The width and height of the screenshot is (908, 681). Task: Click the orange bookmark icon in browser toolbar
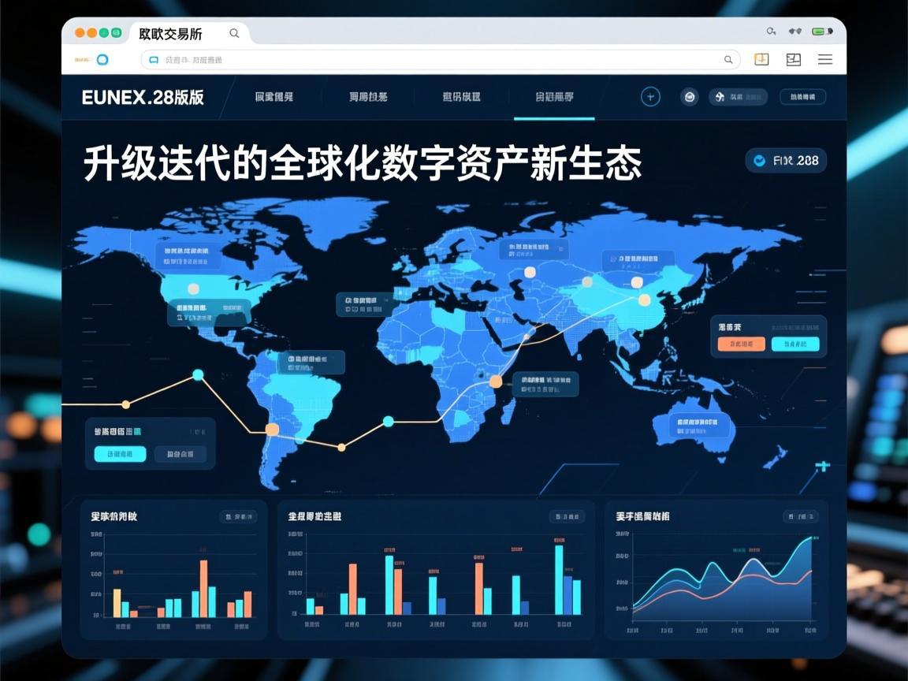(761, 59)
